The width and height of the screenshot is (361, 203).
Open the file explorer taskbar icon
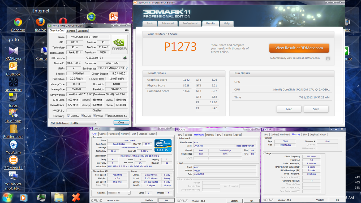(59, 197)
